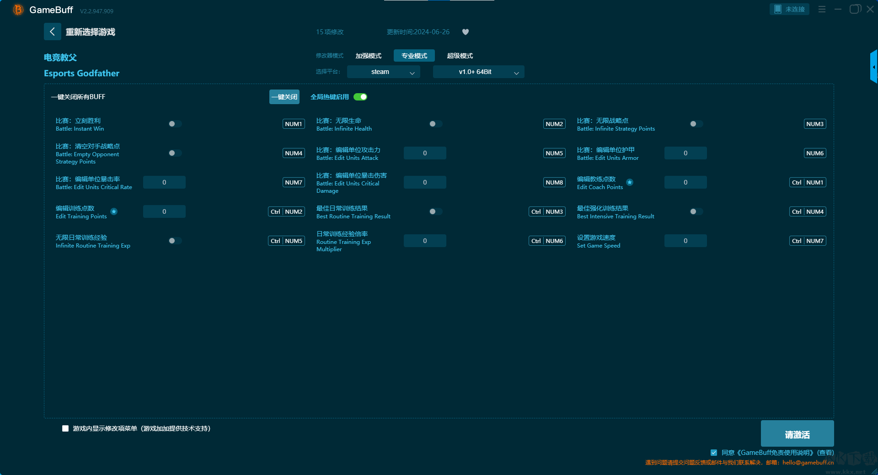Click the Edit Units Armor value field
This screenshot has height=475, width=878.
(685, 153)
